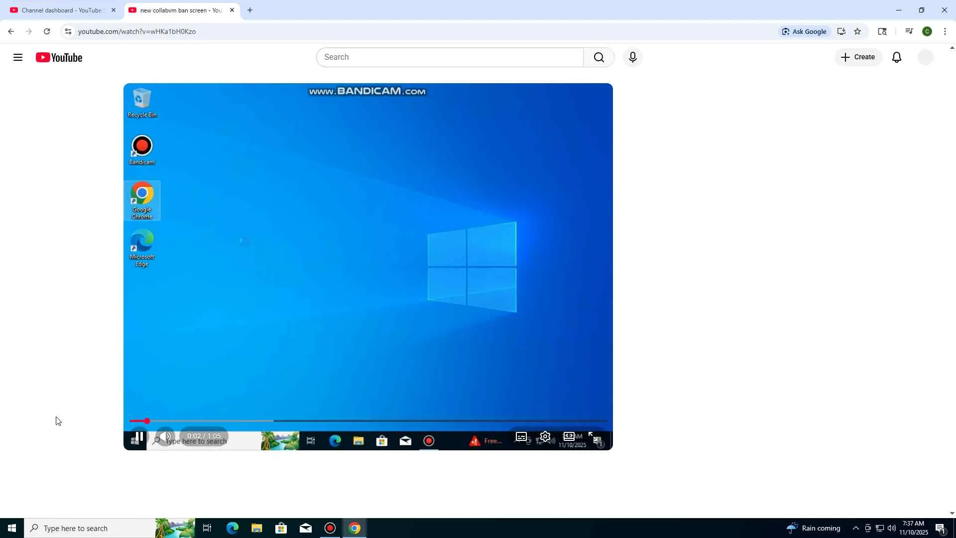Screen dimensions: 956x538
Task: Click the Create button
Action: pyautogui.click(x=858, y=57)
